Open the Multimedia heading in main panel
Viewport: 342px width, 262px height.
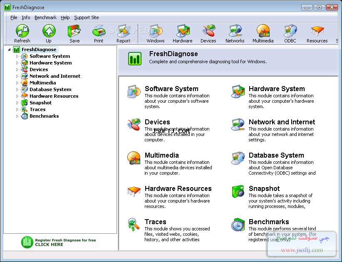coord(161,155)
